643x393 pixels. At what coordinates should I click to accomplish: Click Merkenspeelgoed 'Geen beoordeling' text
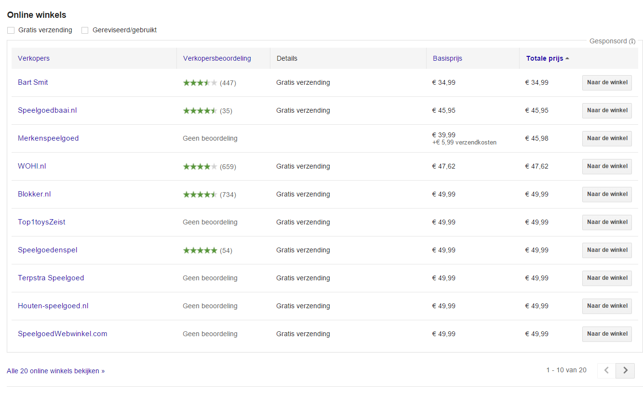[210, 138]
